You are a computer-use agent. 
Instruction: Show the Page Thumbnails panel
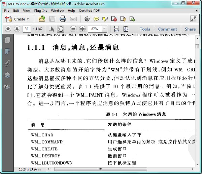[x=7, y=40]
